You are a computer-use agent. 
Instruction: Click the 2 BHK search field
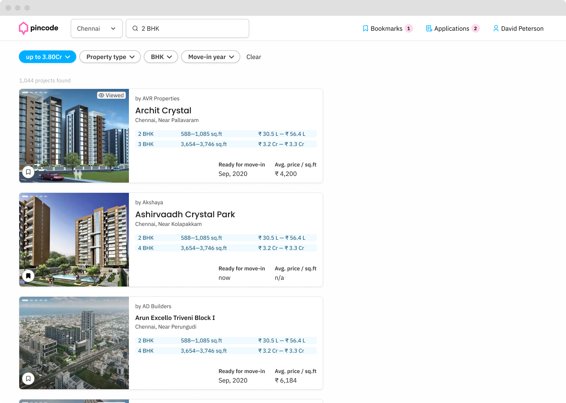[187, 28]
